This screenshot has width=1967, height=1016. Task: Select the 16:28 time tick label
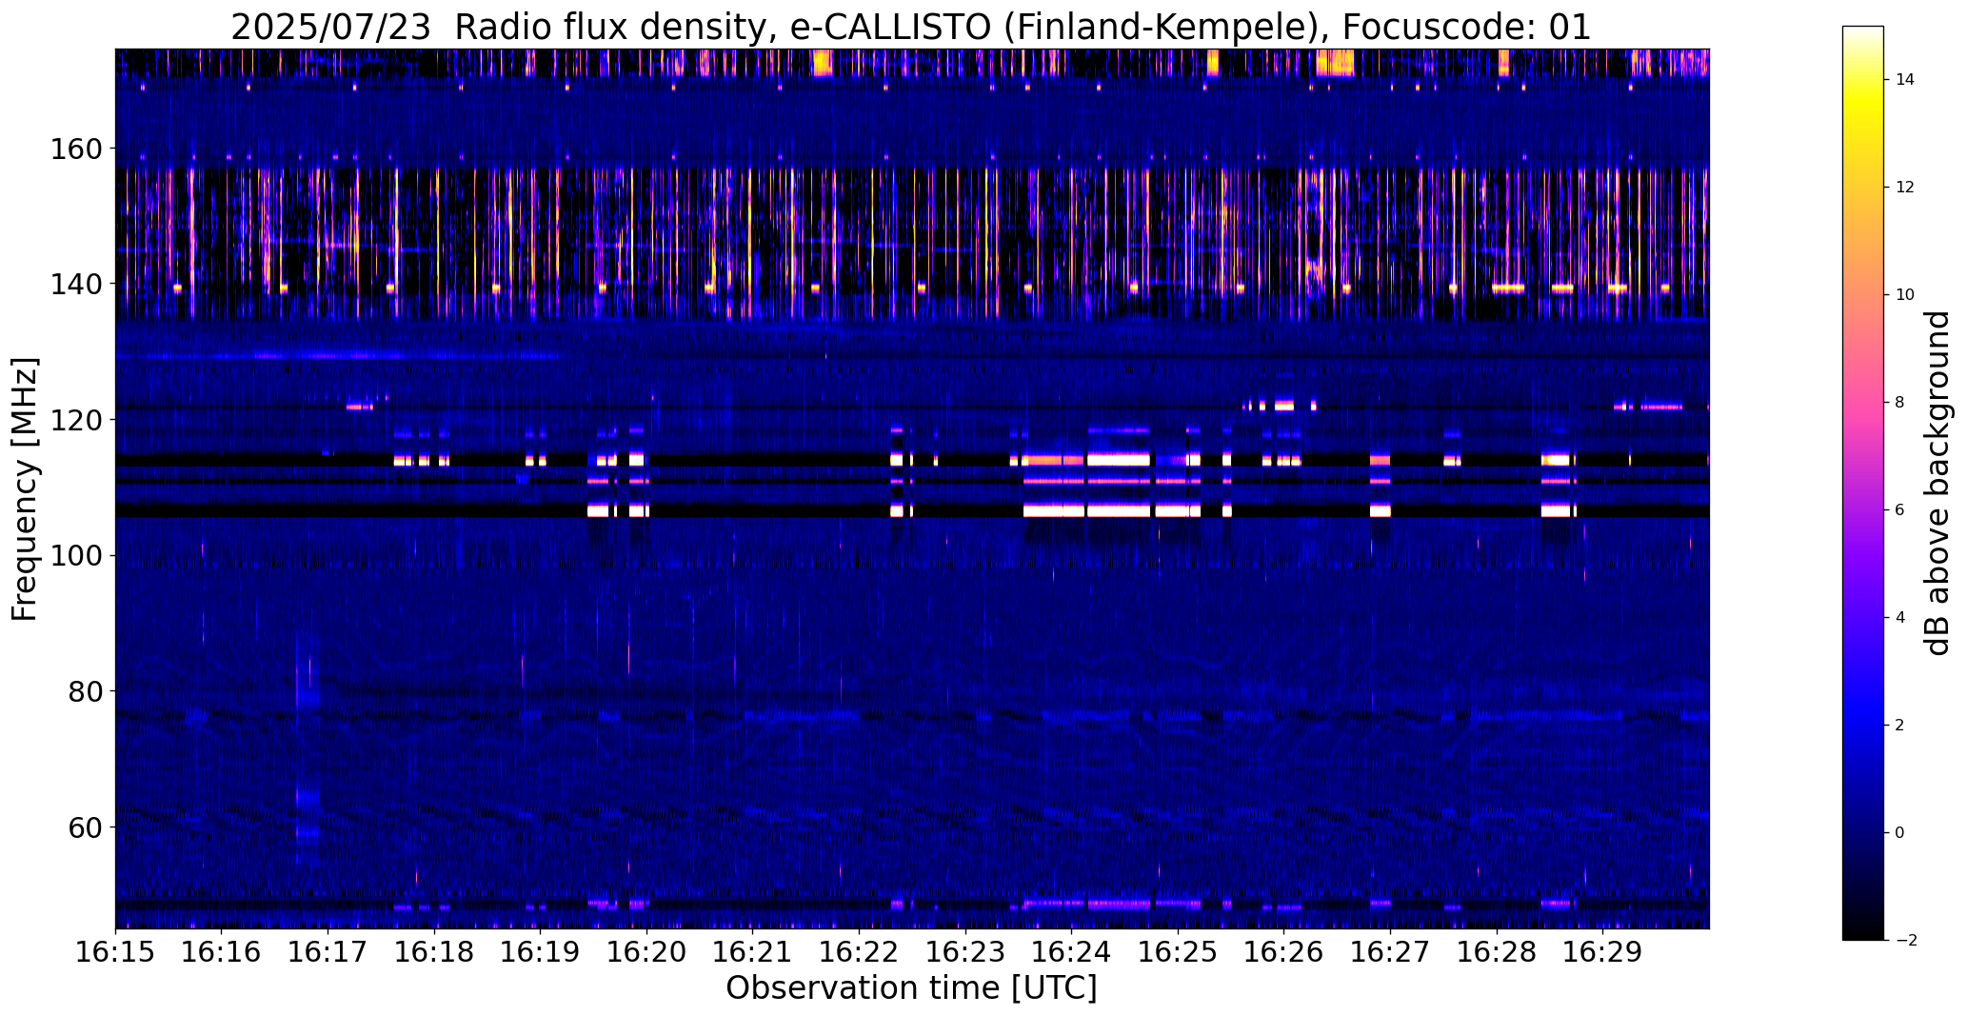(1496, 952)
